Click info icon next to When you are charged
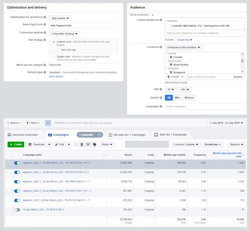Viewport: 250px width, 231px height. pyautogui.click(x=45, y=65)
